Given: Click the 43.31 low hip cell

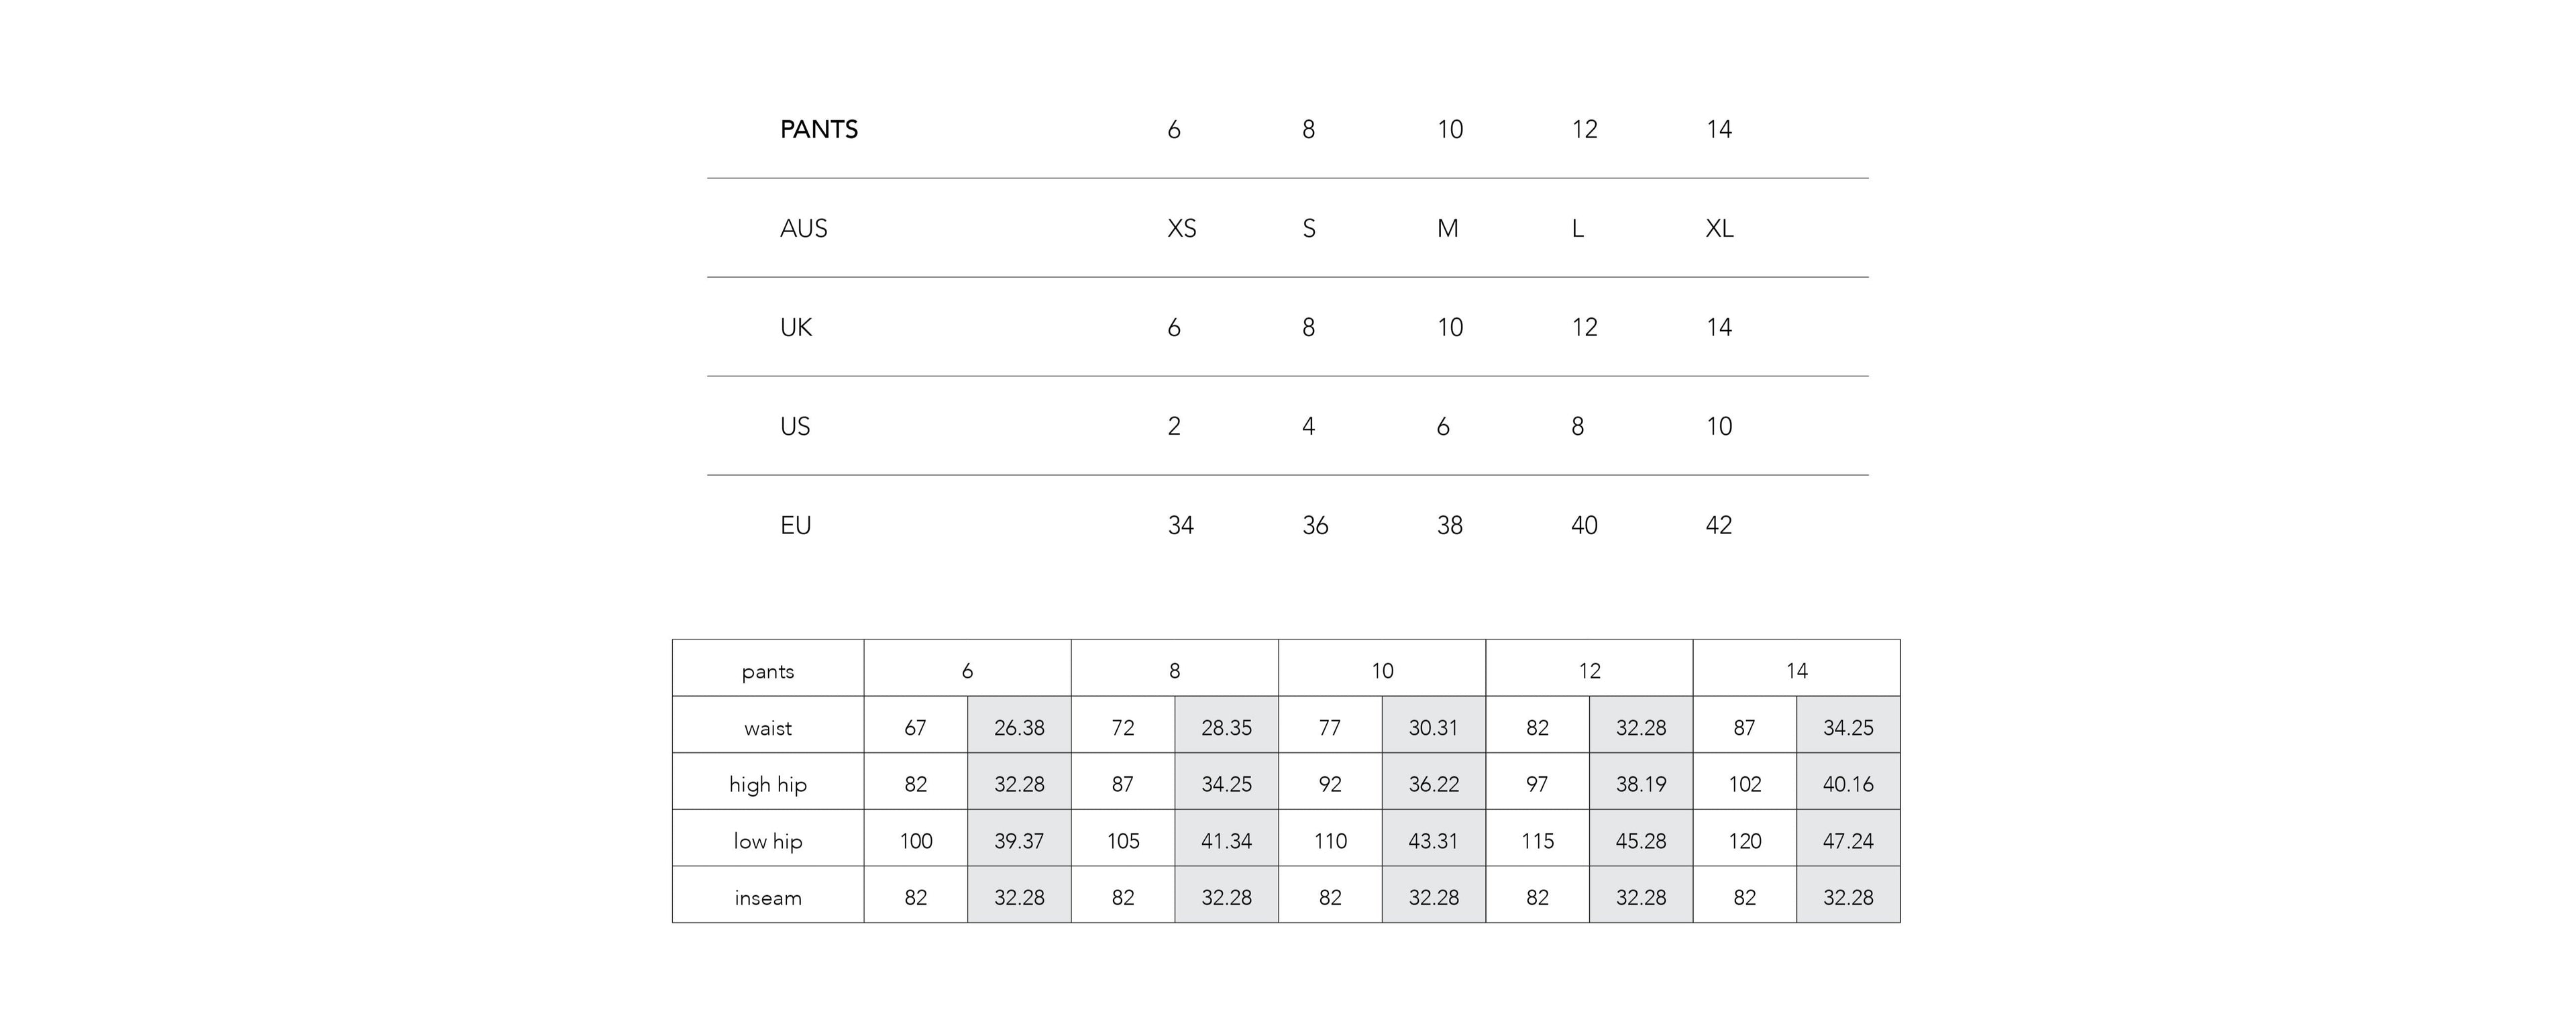Looking at the screenshot, I should 1433,838.
